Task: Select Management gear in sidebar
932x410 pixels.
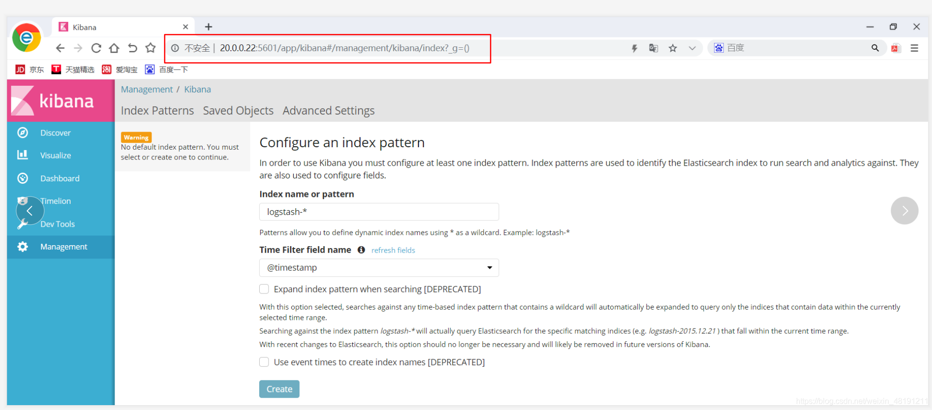Action: click(22, 247)
